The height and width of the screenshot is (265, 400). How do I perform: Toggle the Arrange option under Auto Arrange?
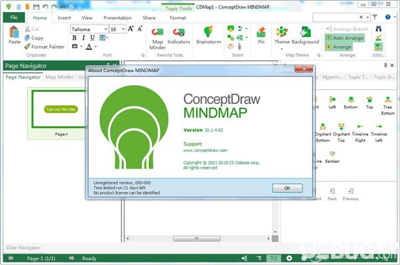339,47
